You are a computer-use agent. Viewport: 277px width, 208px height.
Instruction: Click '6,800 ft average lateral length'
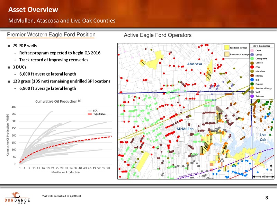pos(48,88)
